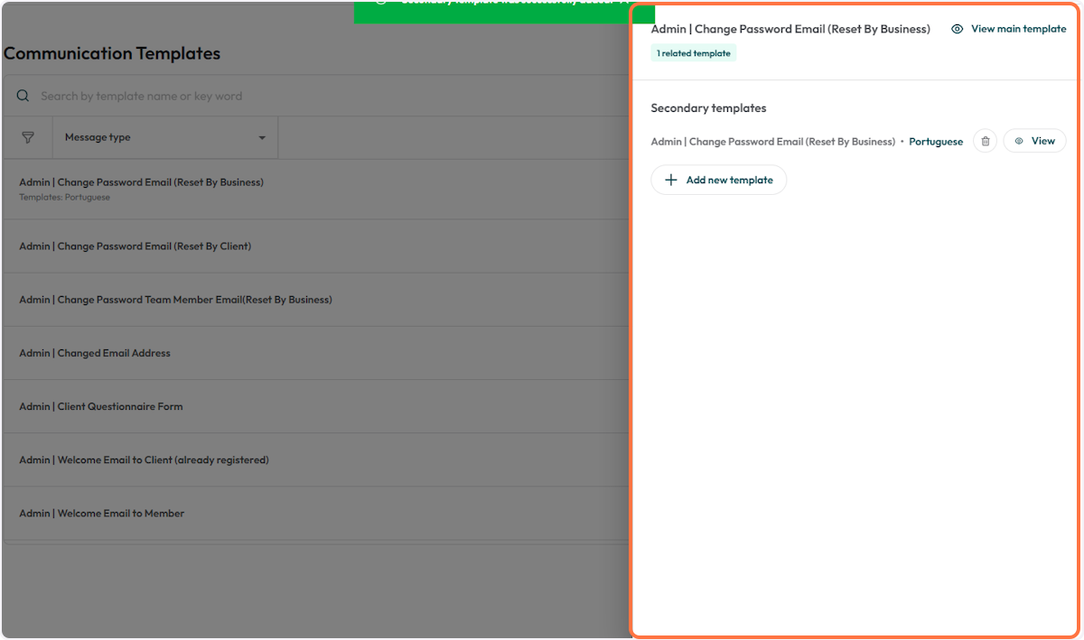Click the magnifier search icon
Image resolution: width=1084 pixels, height=640 pixels.
pos(23,96)
